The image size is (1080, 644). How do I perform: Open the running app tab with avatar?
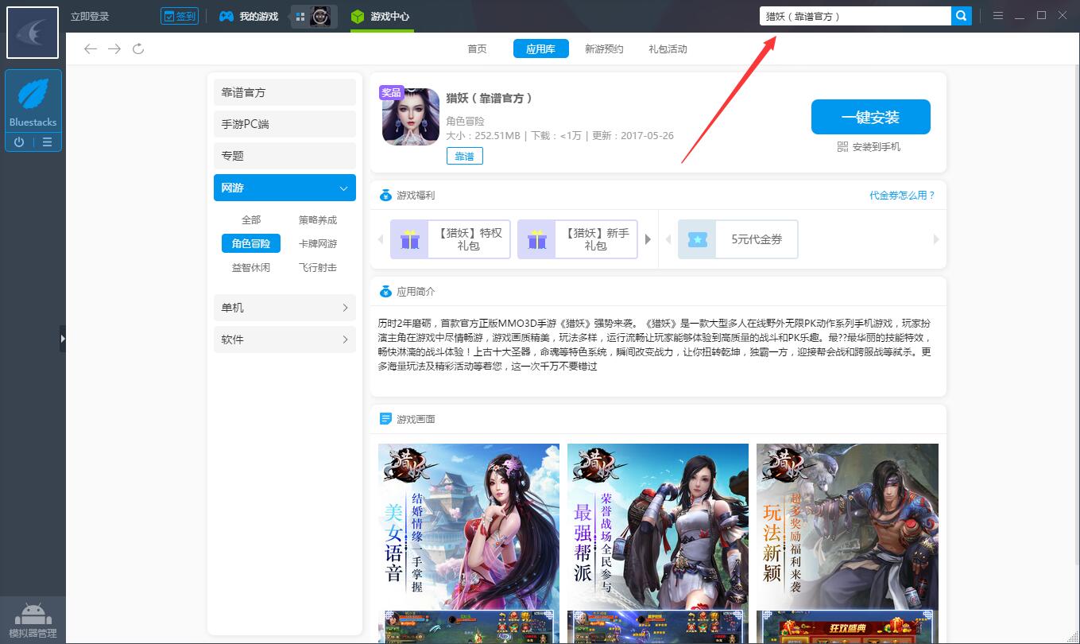314,16
